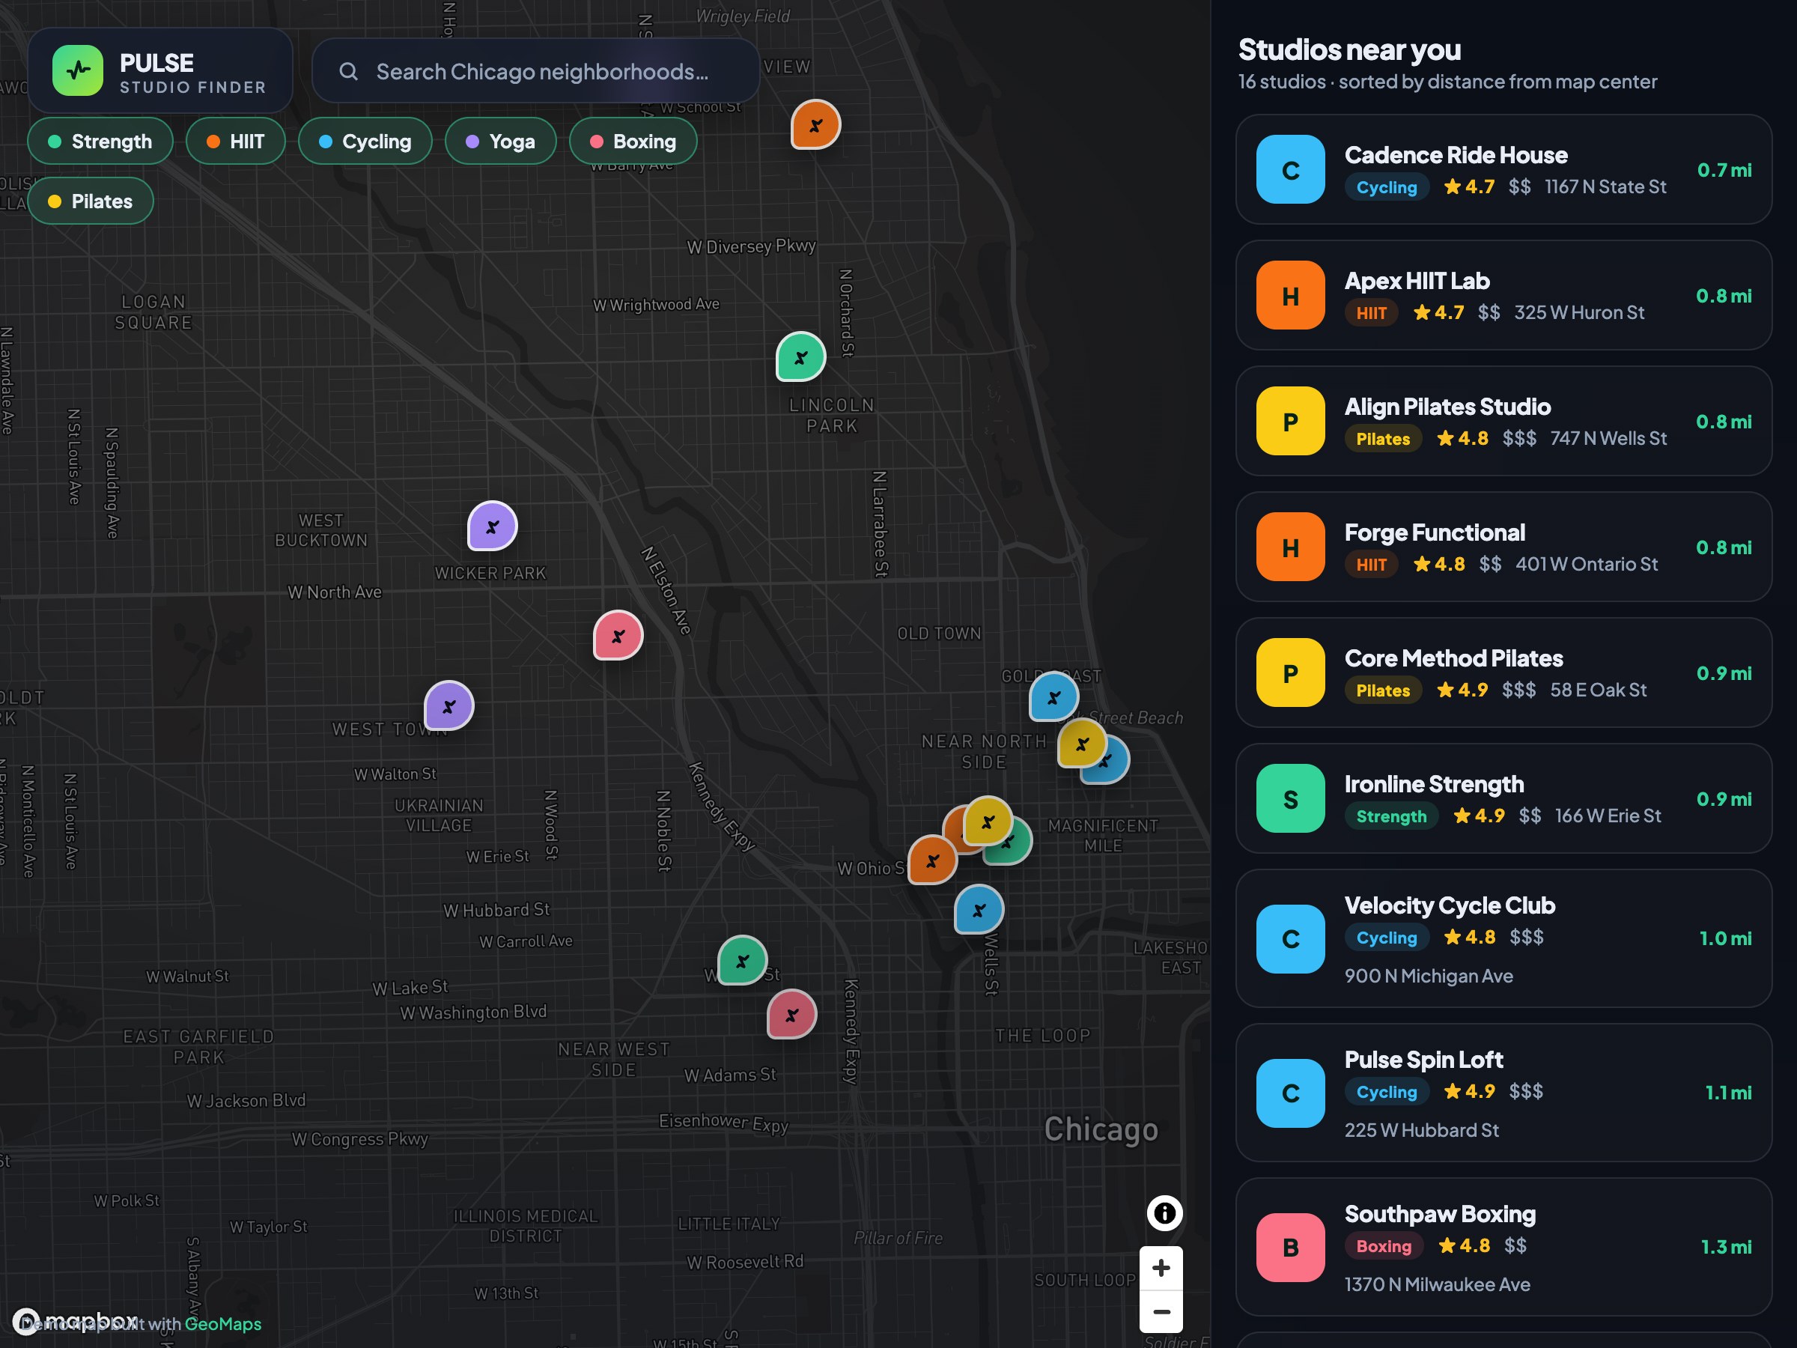
Task: Open the Cadence Ride House studio card
Action: pos(1503,170)
